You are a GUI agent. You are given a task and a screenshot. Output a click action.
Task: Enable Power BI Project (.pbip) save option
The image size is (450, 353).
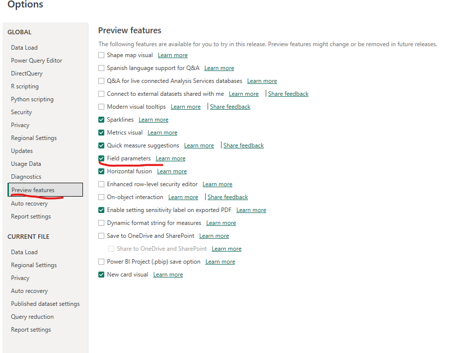point(101,262)
